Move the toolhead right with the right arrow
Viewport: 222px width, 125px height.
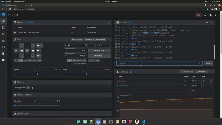(27, 51)
